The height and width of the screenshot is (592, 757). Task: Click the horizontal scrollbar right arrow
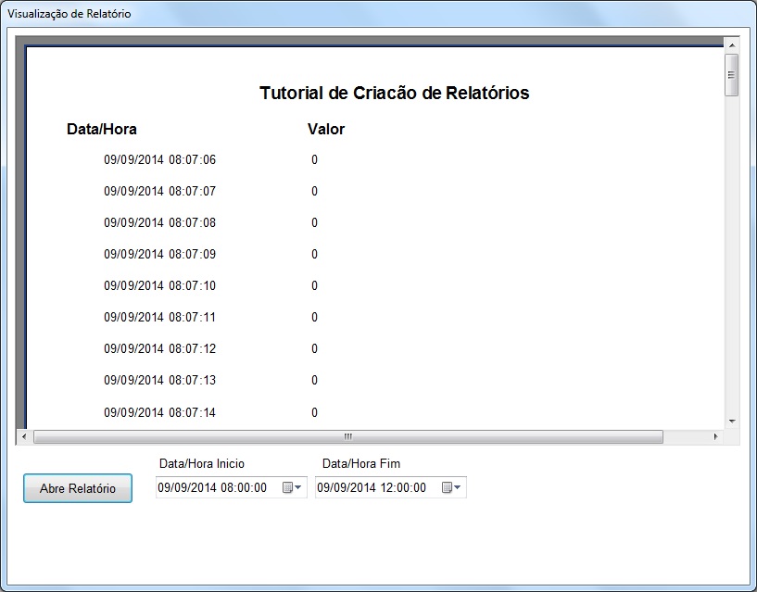coord(715,436)
